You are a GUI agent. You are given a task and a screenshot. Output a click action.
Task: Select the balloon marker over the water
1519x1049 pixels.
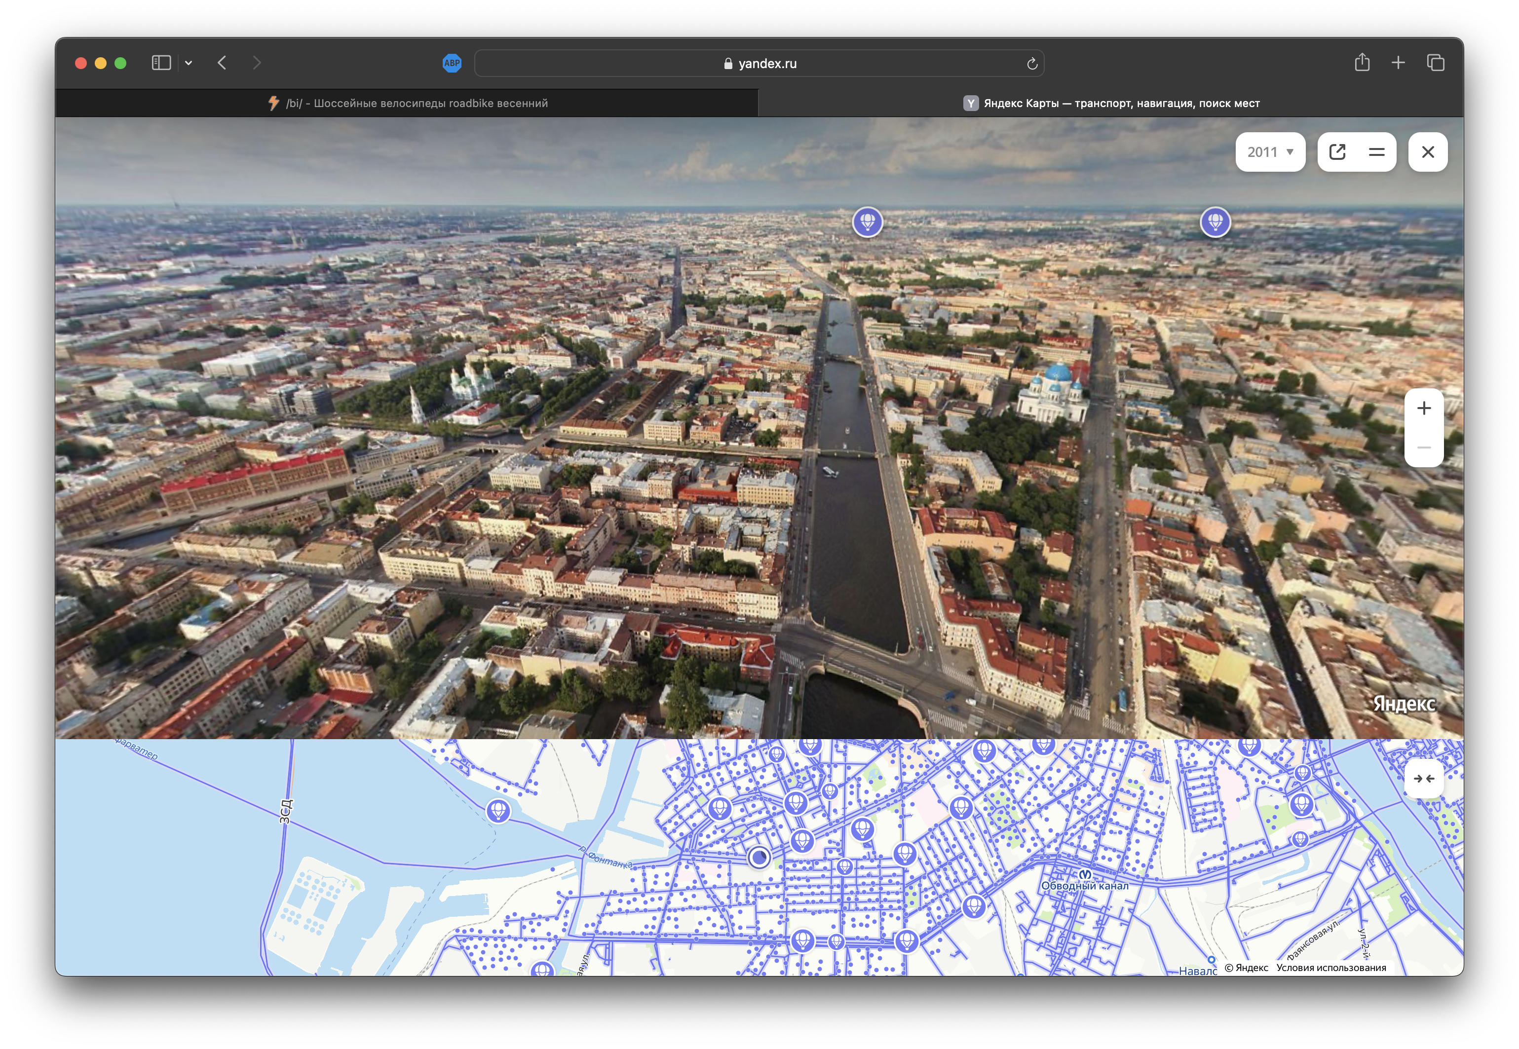click(498, 810)
